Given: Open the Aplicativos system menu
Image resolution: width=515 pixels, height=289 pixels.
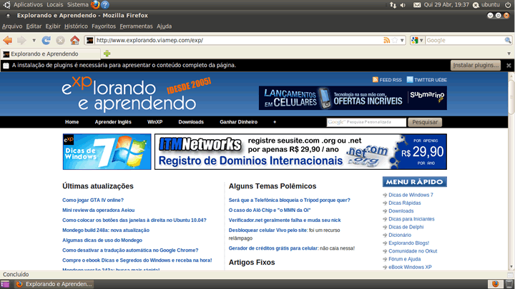Looking at the screenshot, I should tap(28, 4).
